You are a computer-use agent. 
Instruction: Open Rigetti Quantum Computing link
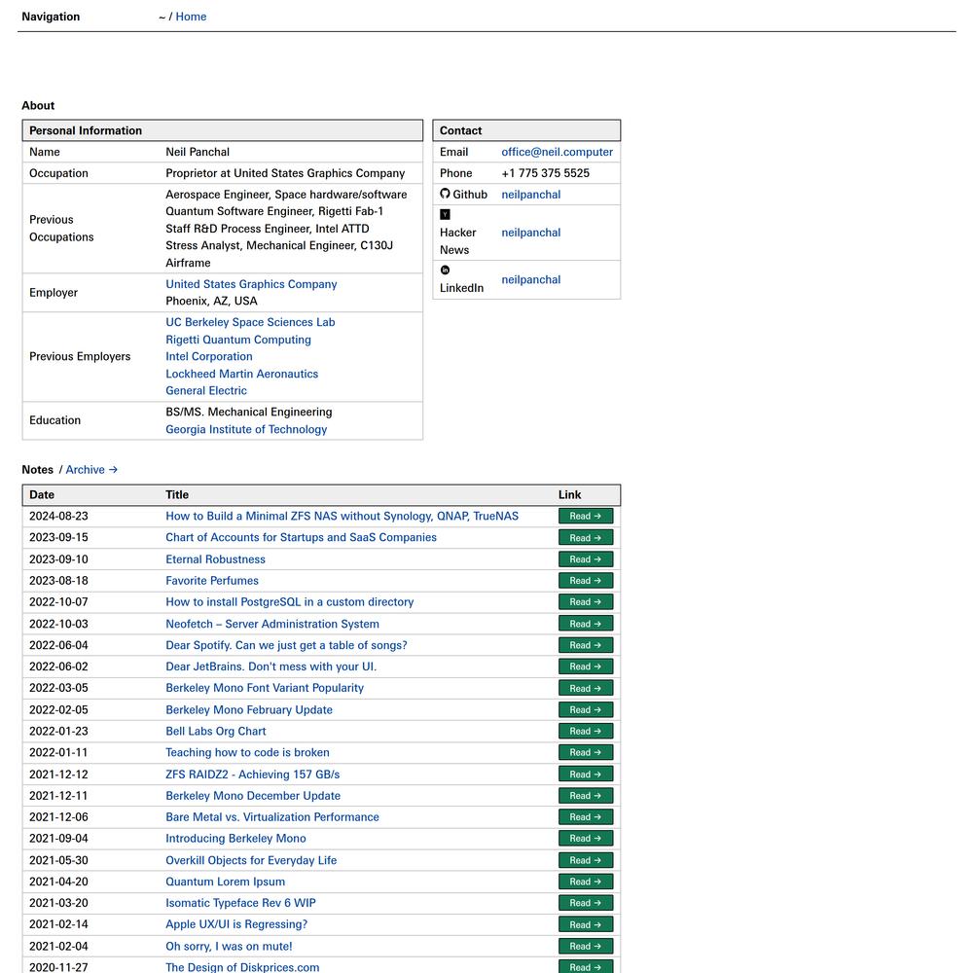(x=238, y=340)
